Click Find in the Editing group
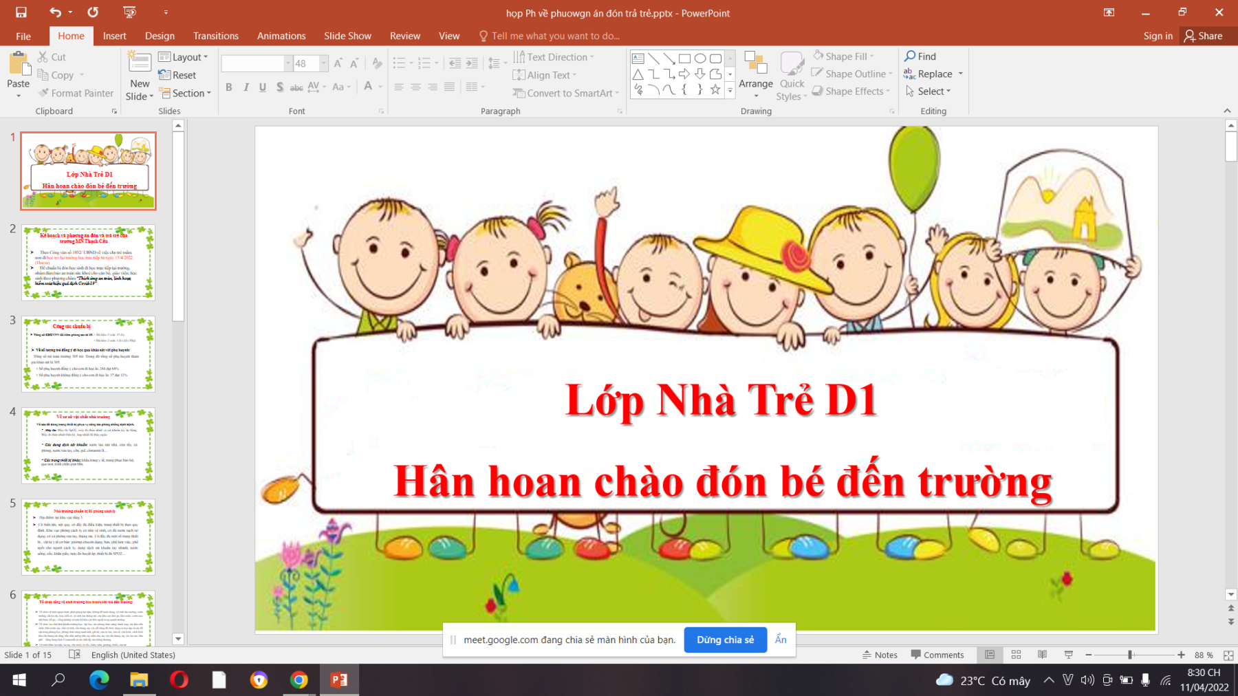 (x=920, y=56)
